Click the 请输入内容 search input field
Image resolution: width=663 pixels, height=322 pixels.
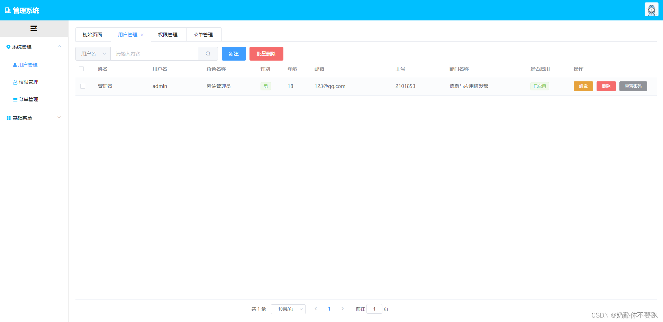tap(154, 54)
